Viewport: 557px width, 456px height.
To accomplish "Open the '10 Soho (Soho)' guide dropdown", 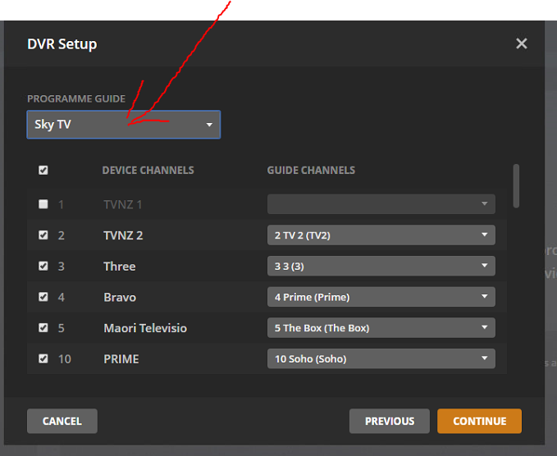I will pos(381,359).
